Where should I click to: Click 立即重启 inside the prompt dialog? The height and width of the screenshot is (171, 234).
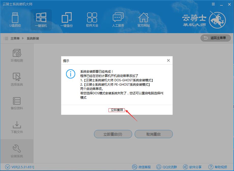coord(116,110)
